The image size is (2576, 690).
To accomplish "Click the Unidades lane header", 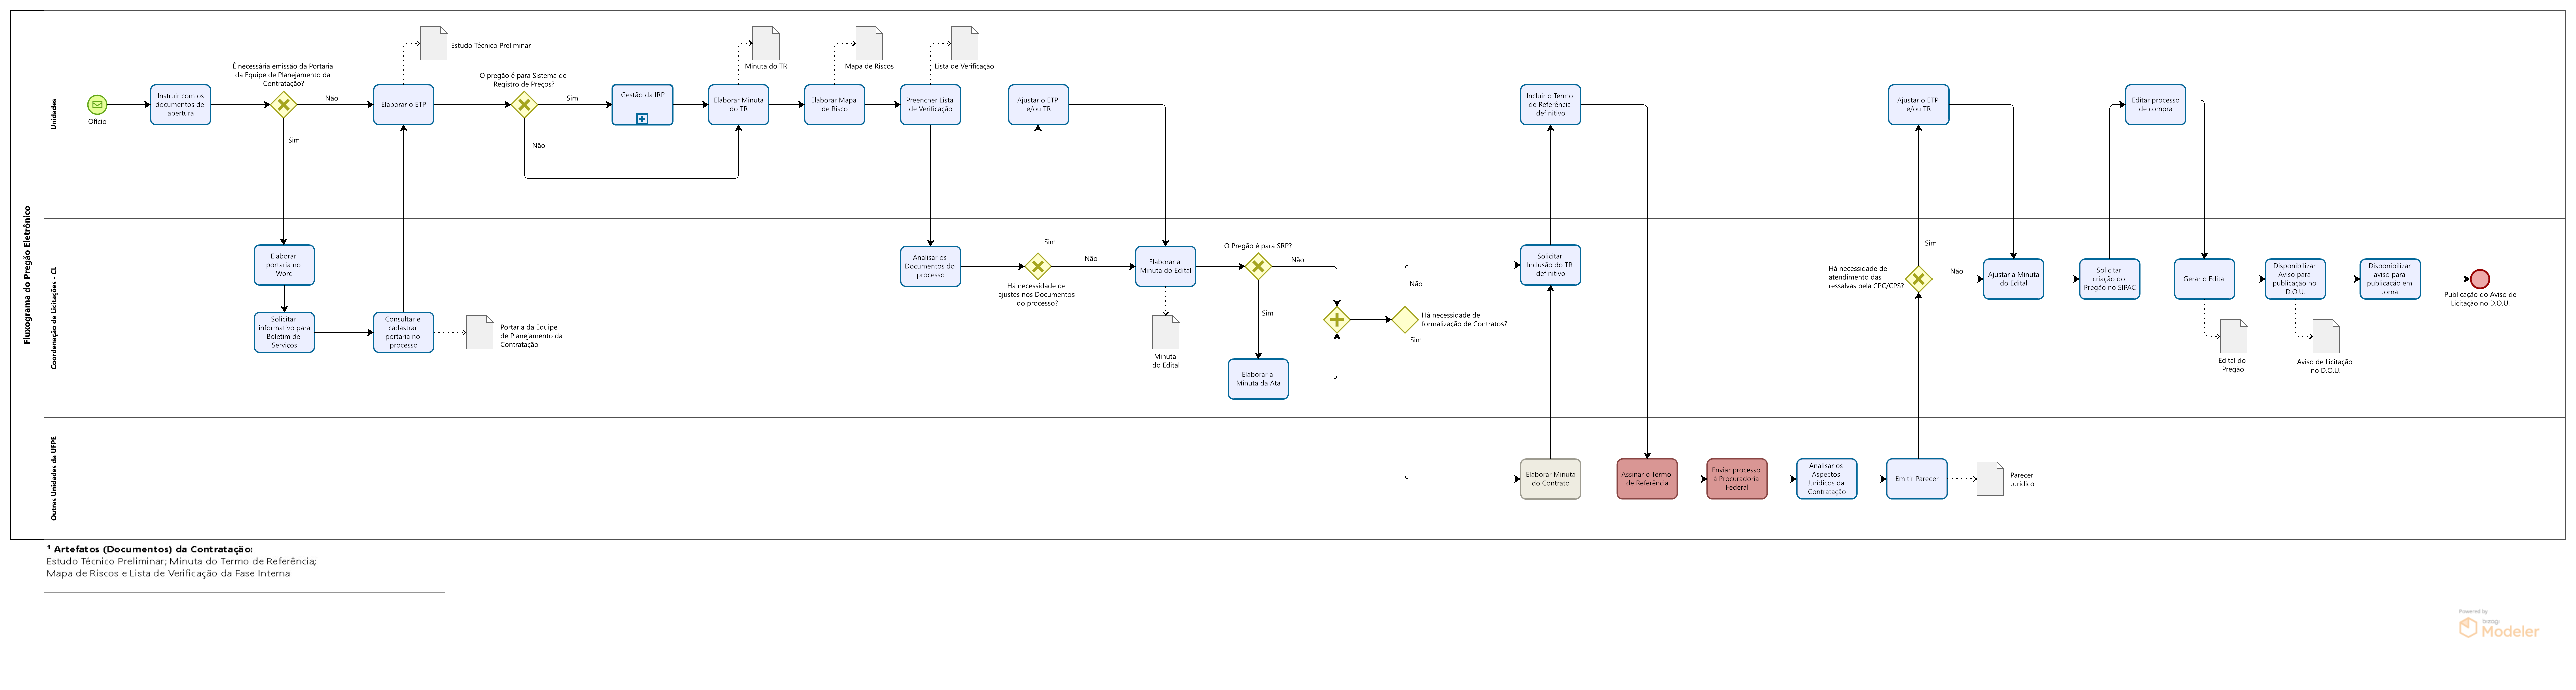I will (x=54, y=114).
